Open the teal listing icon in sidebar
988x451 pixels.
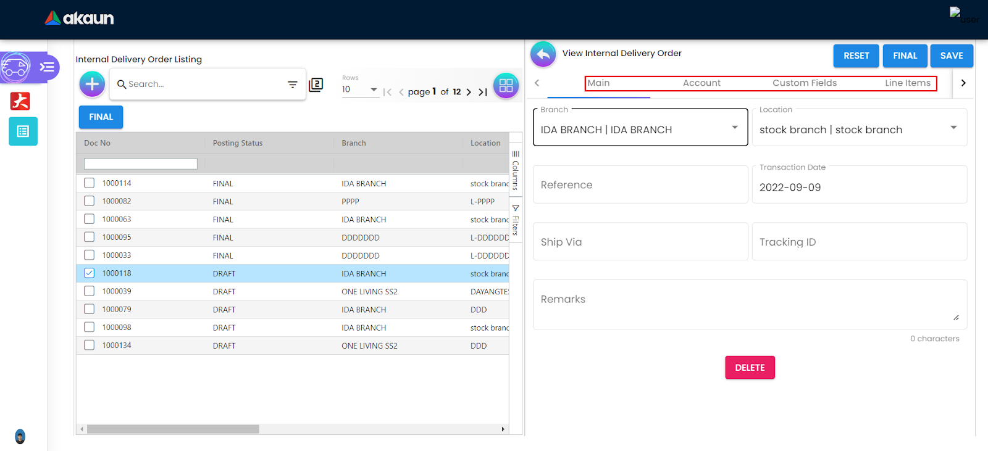coord(23,131)
